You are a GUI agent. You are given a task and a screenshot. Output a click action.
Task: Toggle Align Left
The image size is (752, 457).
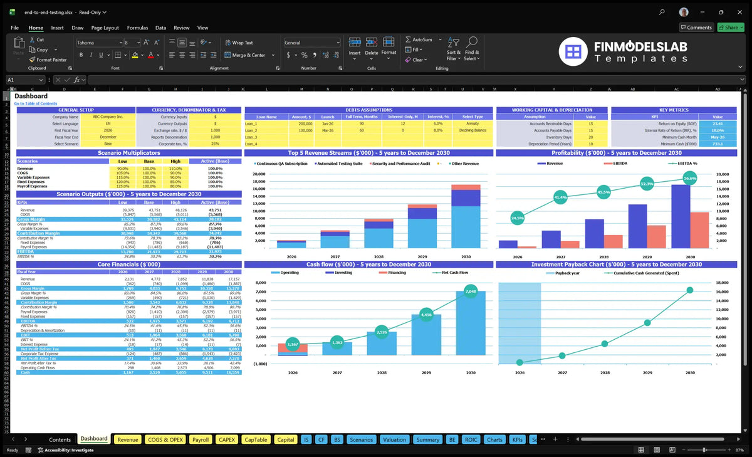point(172,55)
